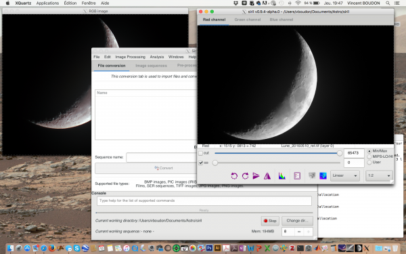406x254 pixels.
Task: Select User display range radio
Action: coord(369,163)
